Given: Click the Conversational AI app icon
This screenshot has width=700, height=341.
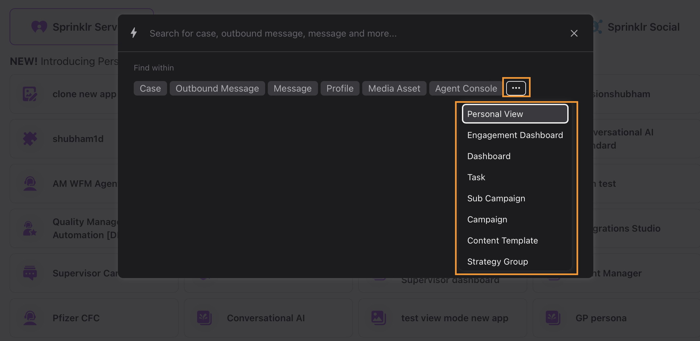Looking at the screenshot, I should 204,318.
